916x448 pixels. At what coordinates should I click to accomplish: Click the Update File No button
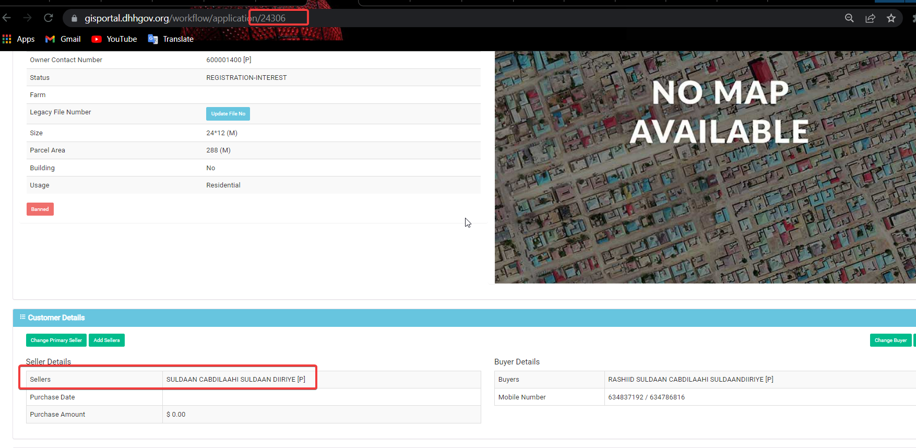coord(228,114)
